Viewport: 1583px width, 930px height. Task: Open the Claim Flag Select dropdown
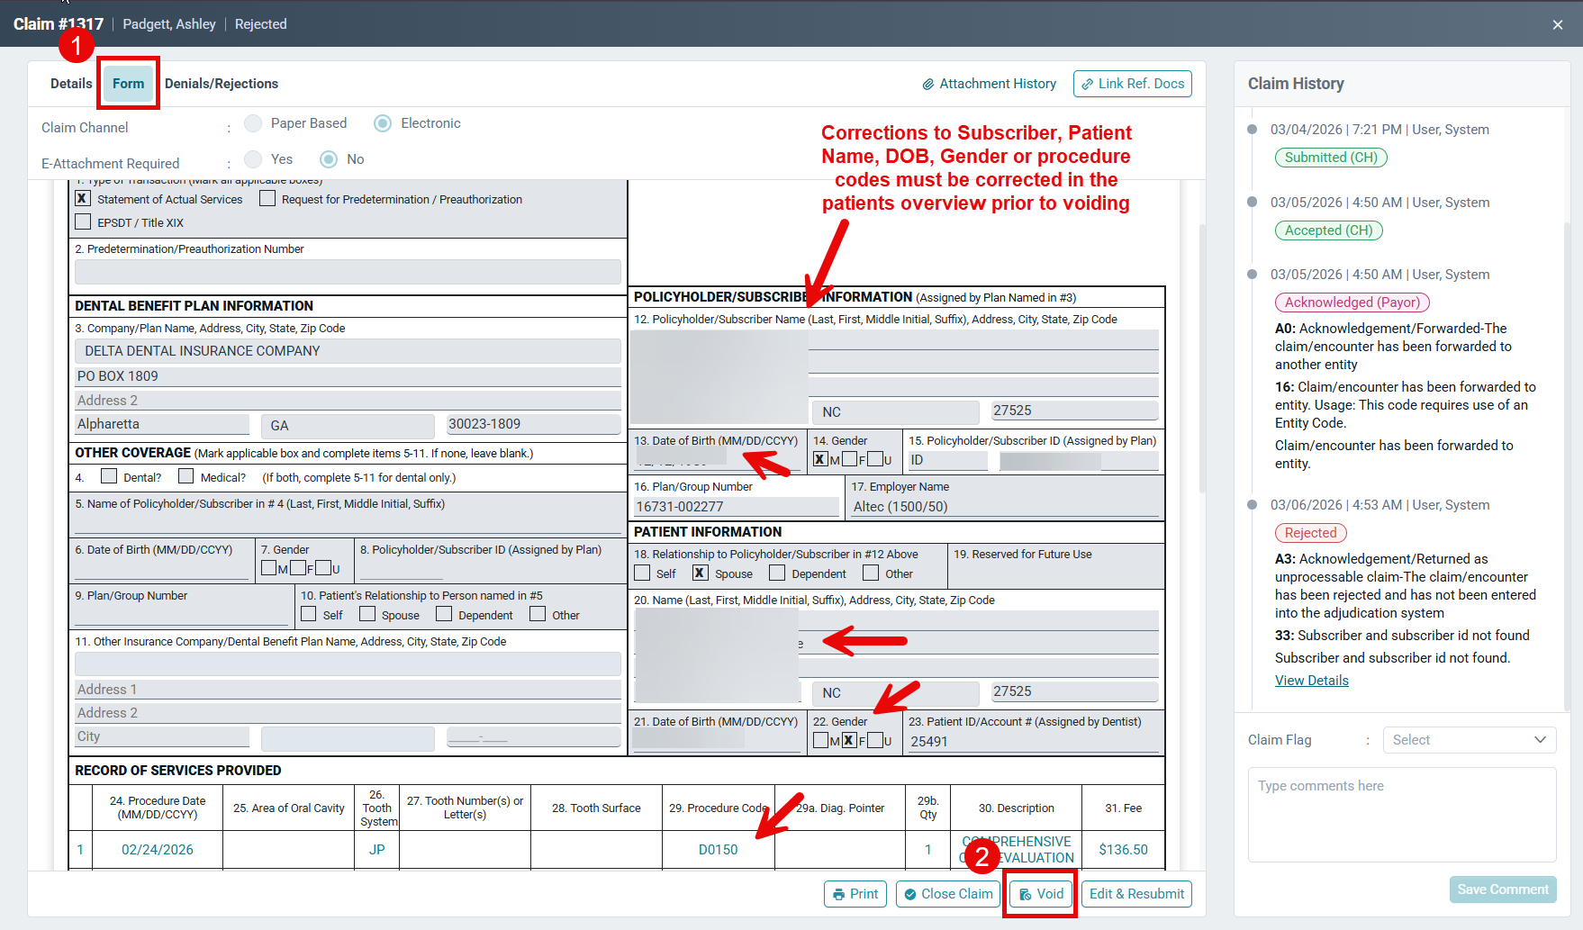click(1470, 740)
